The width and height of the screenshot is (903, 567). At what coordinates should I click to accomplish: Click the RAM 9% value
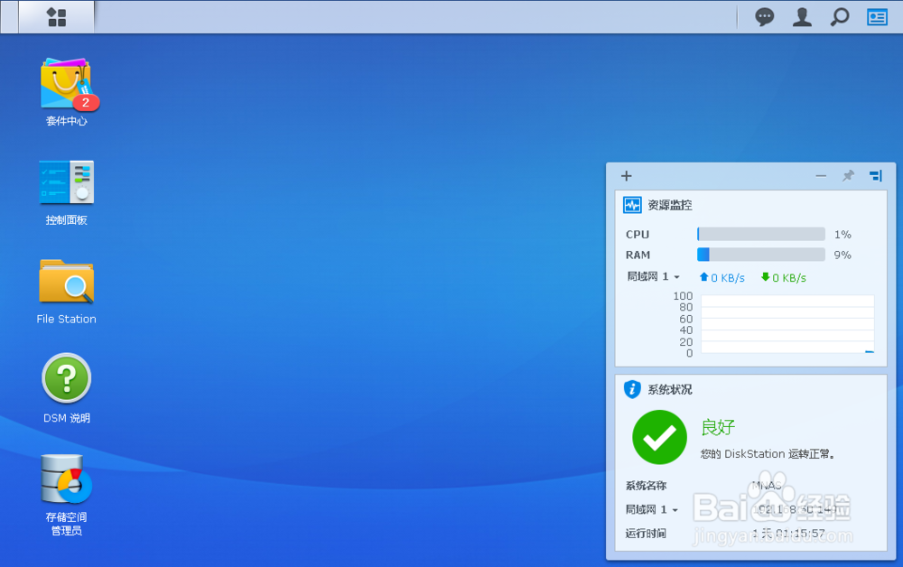(842, 255)
